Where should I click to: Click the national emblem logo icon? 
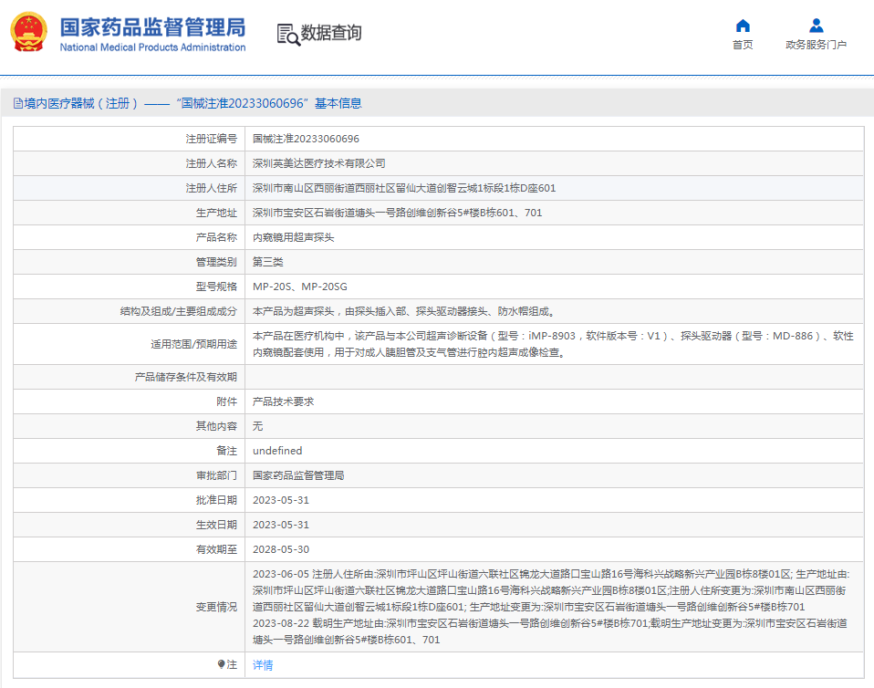point(28,32)
